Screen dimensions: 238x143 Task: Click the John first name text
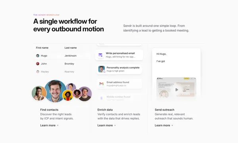(44, 64)
